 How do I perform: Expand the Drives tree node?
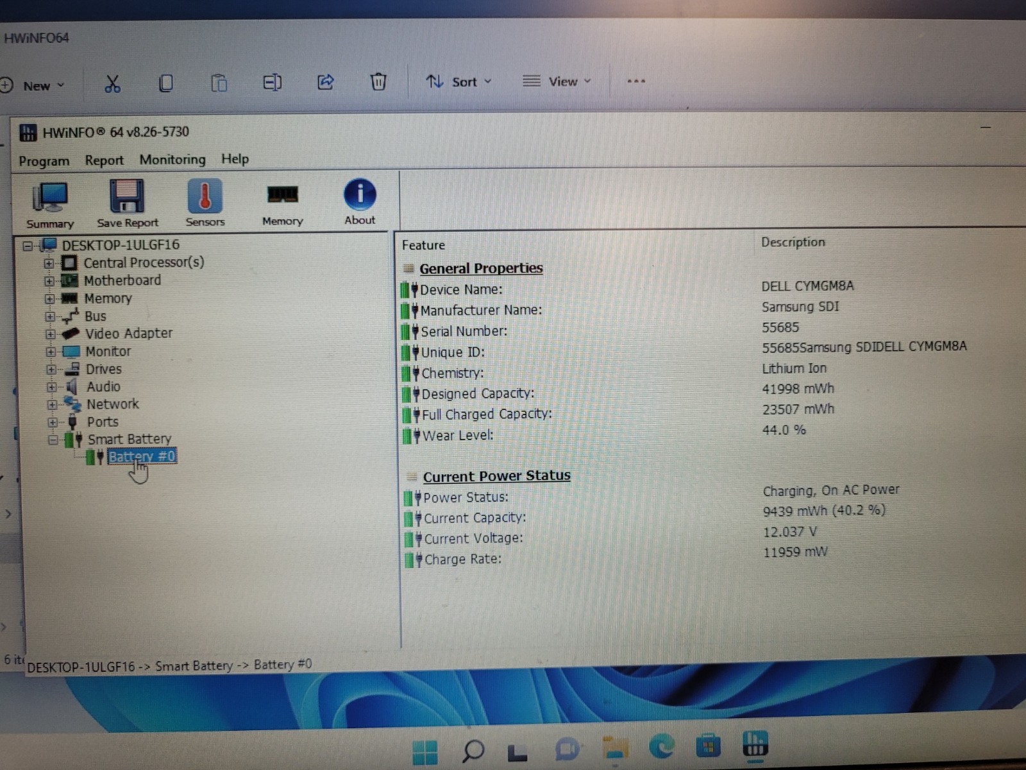pyautogui.click(x=51, y=370)
